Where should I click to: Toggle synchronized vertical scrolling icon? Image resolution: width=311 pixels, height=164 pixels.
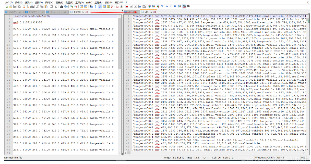click(x=81, y=6)
